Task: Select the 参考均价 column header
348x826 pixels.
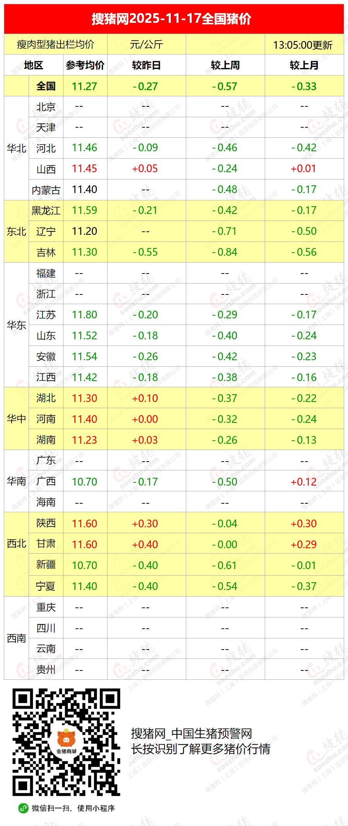Action: click(85, 65)
